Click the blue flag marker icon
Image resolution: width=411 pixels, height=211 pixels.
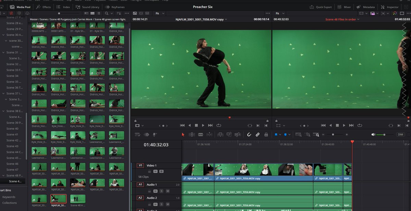click(276, 134)
